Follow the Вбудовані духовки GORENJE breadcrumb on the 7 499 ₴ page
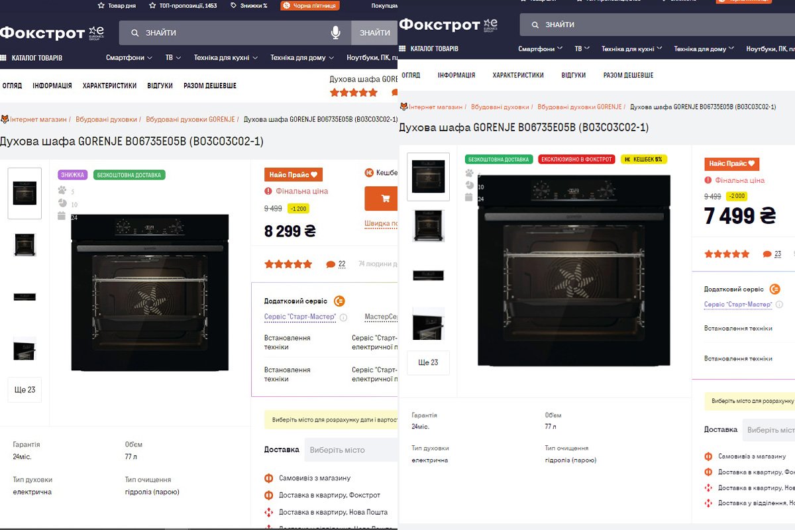795x530 pixels. [x=579, y=107]
